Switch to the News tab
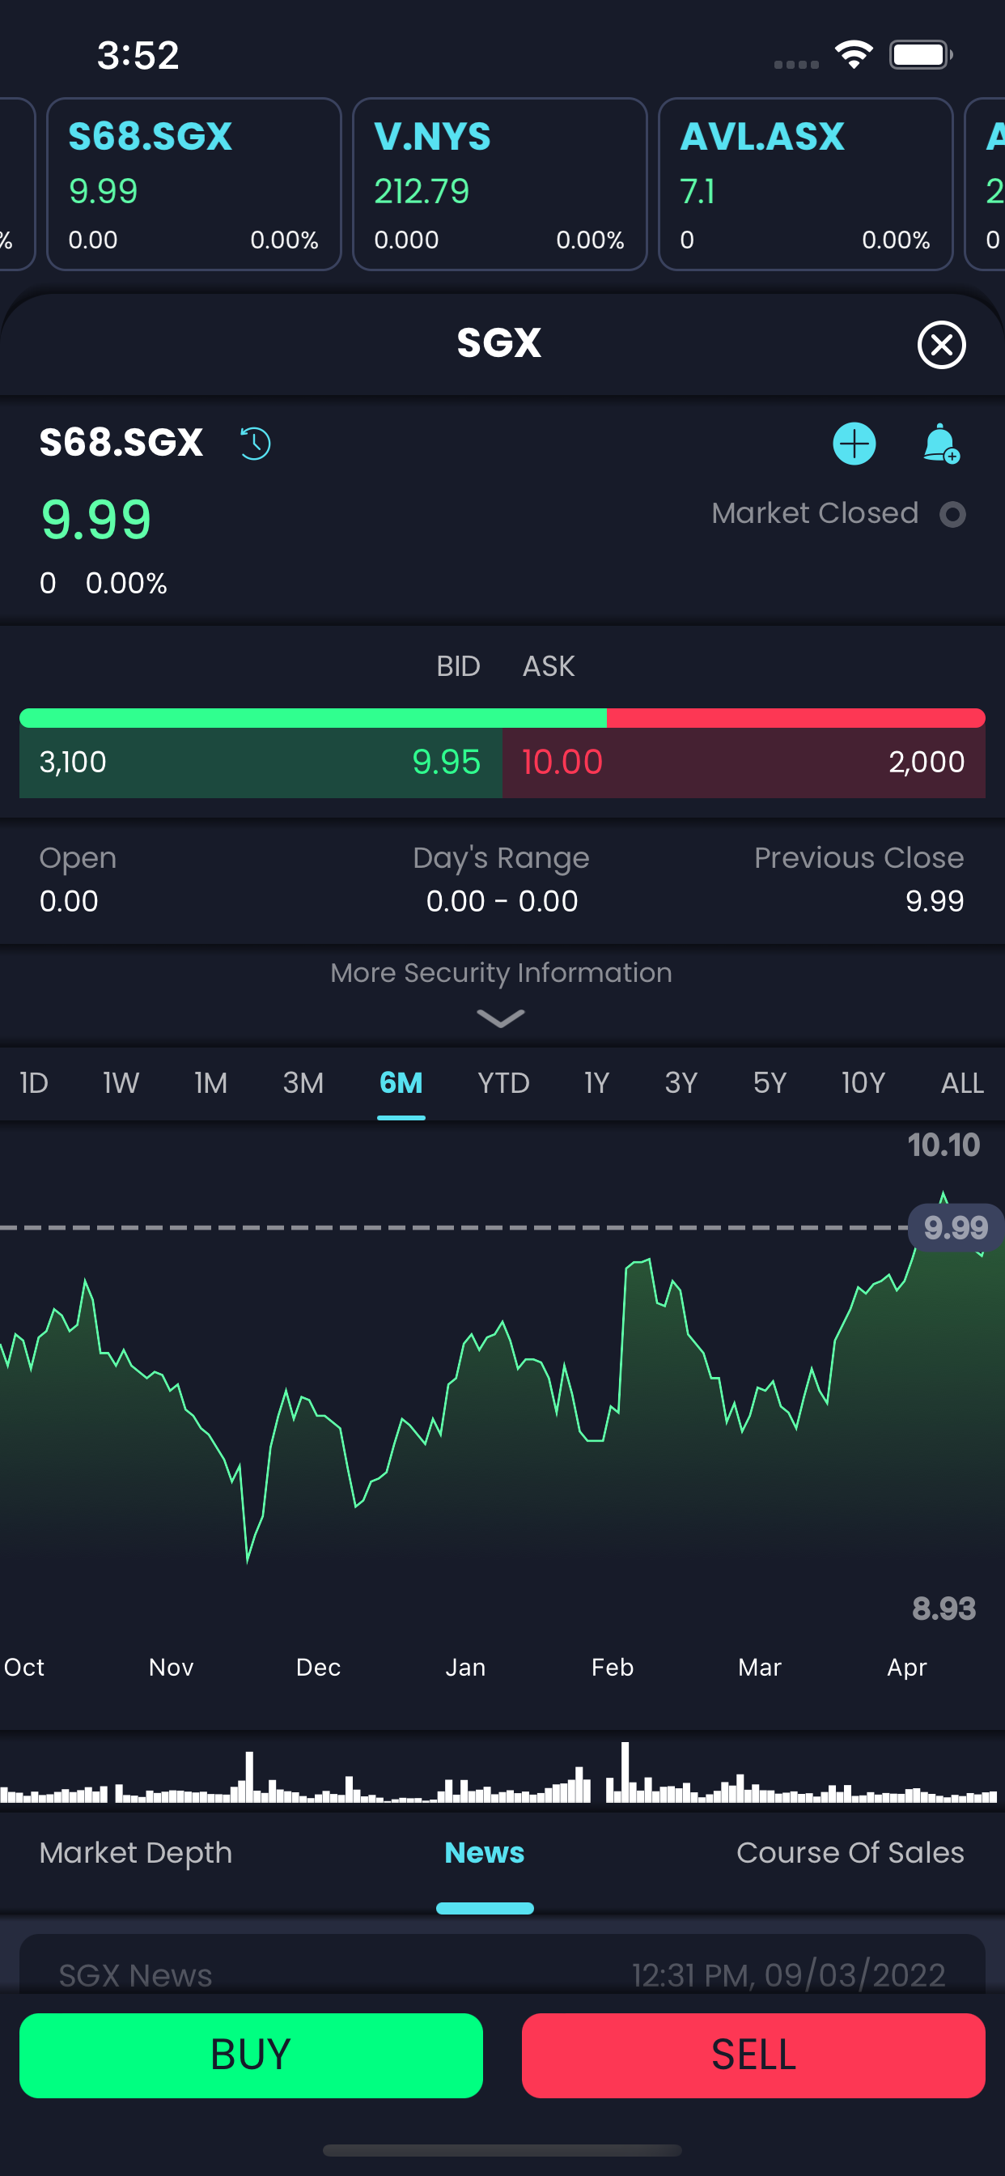The height and width of the screenshot is (2176, 1005). 484,1852
